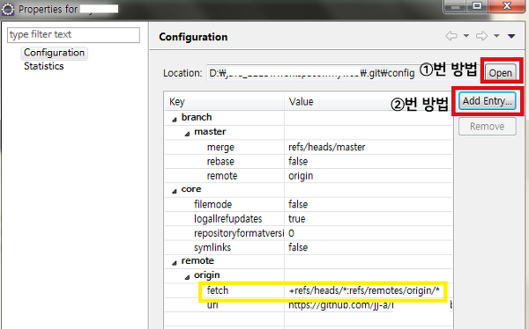Screen dimensions: 529x329
Task: Click the origin value cell
Action: (301, 176)
